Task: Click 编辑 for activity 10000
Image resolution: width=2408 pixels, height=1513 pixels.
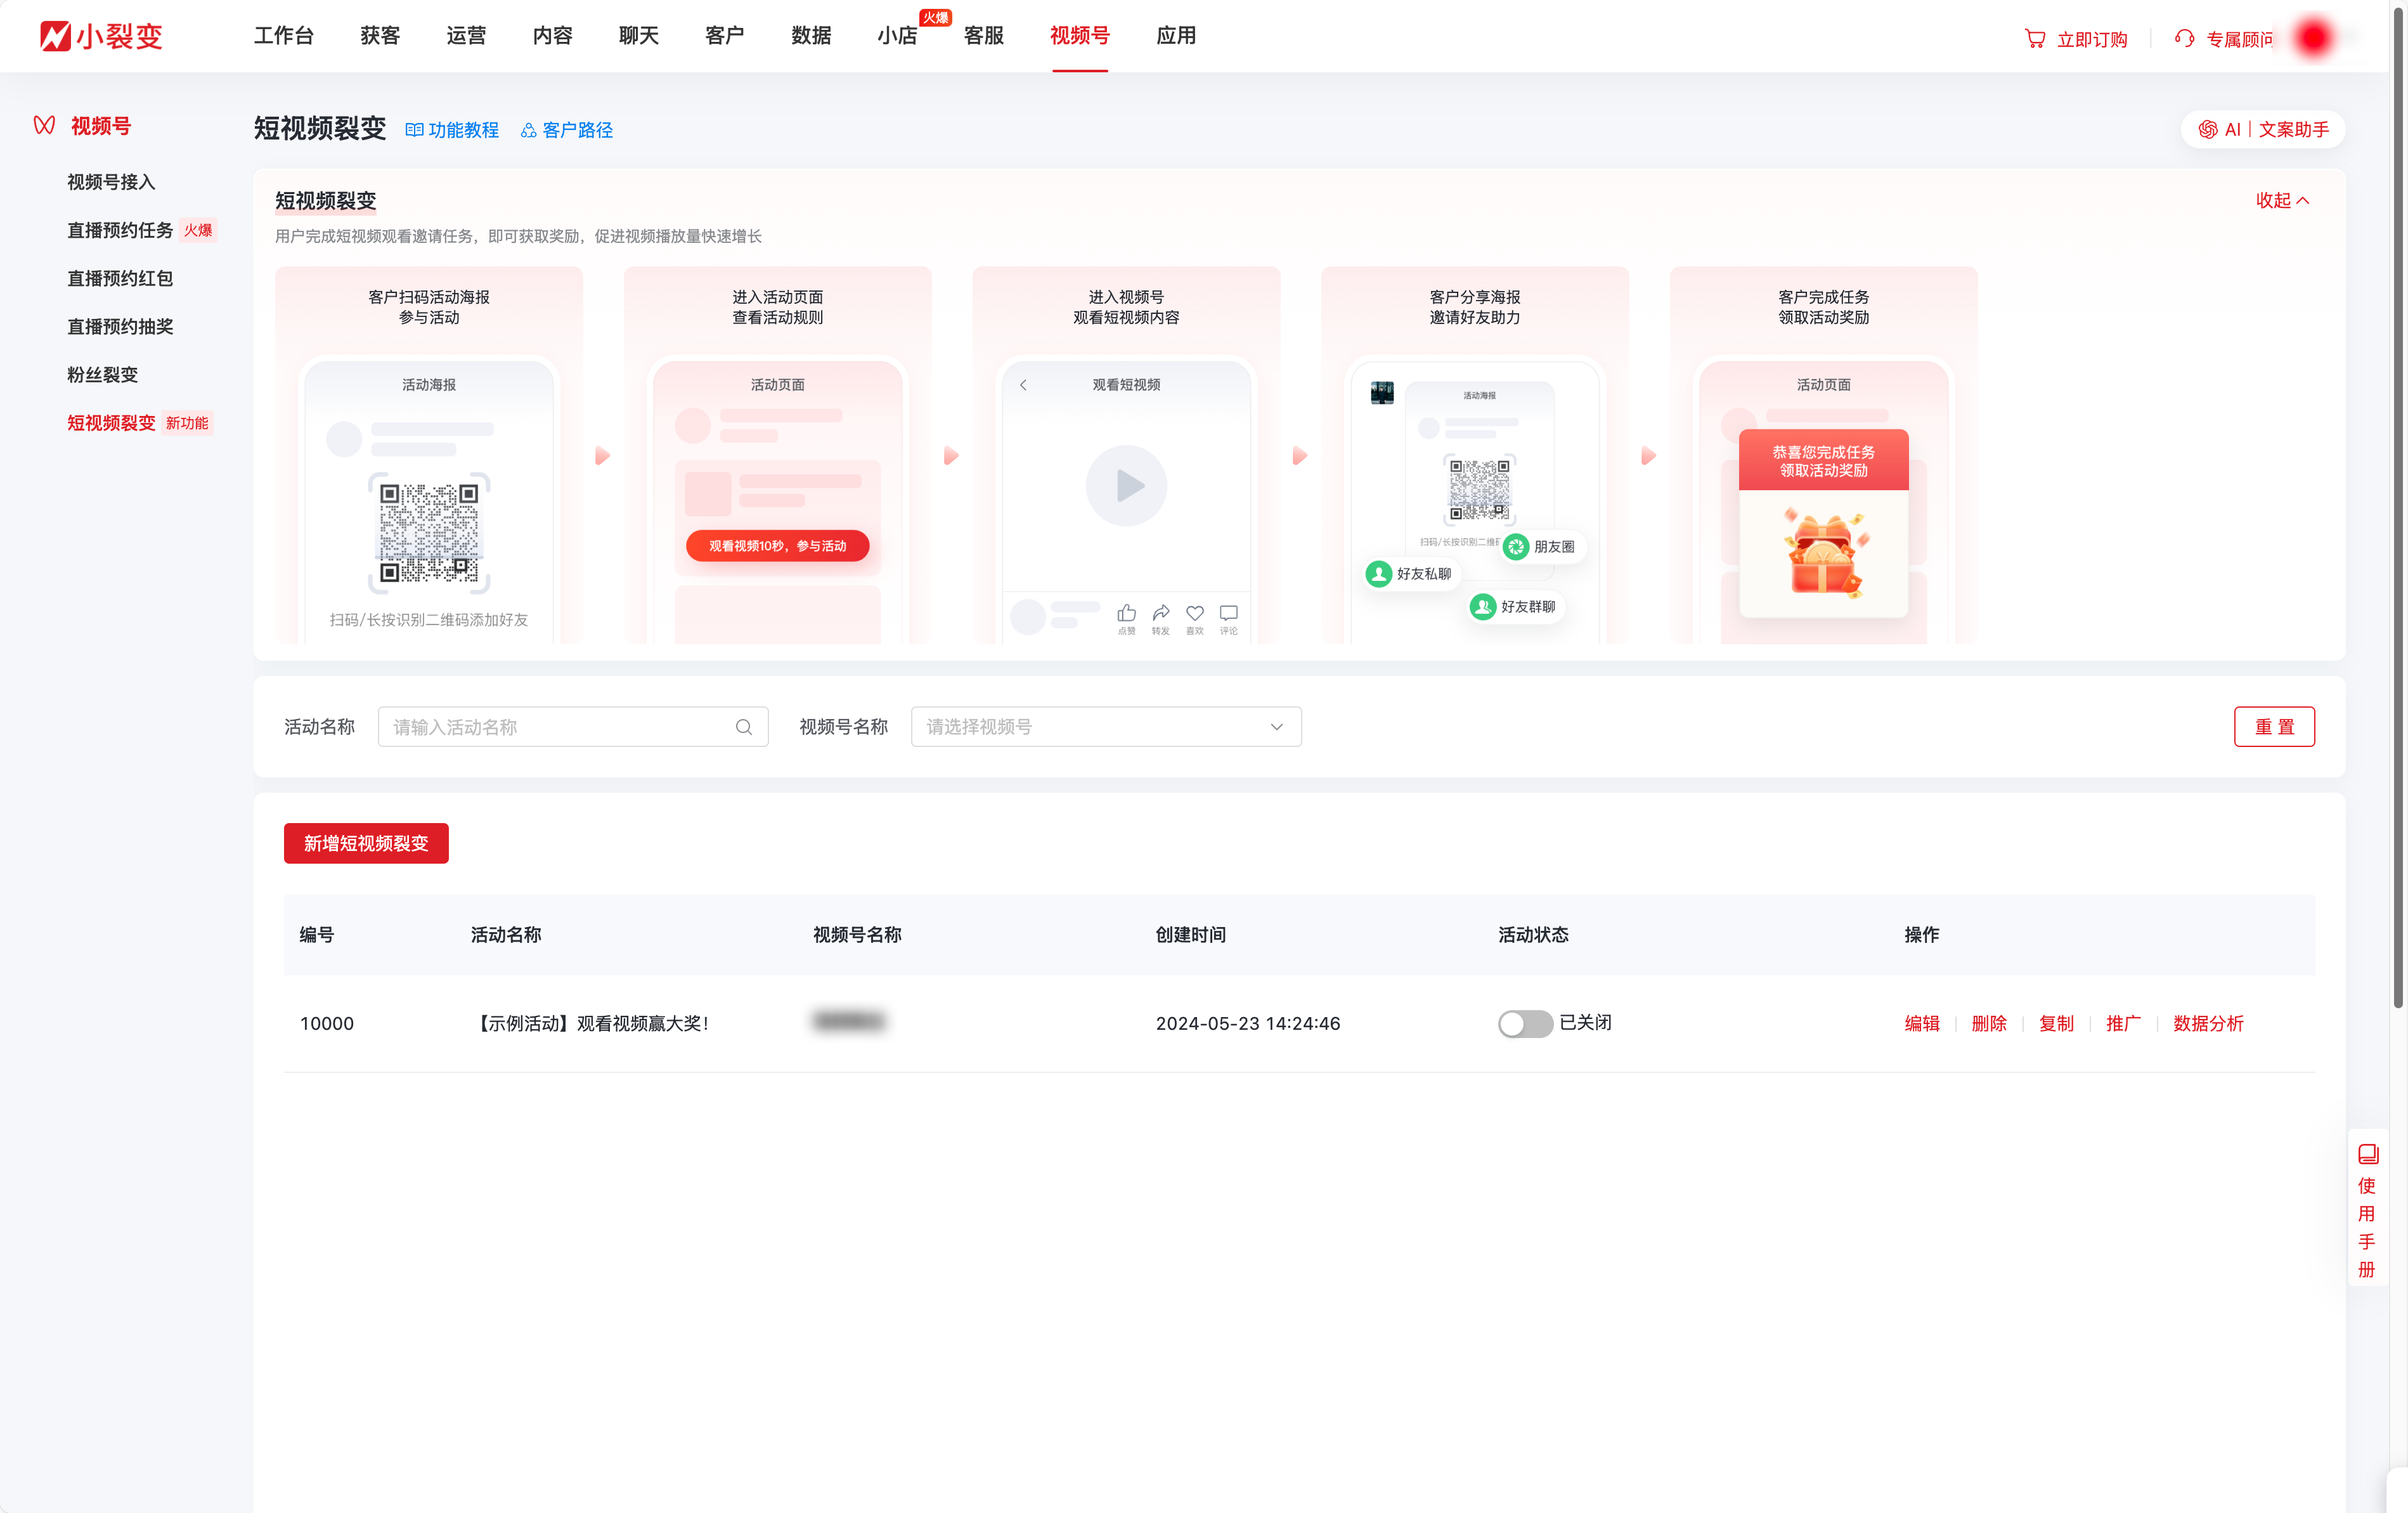Action: pyautogui.click(x=1921, y=1023)
